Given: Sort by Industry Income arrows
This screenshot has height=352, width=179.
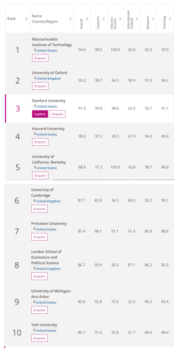Looking at the screenshot, I should point(120,19).
